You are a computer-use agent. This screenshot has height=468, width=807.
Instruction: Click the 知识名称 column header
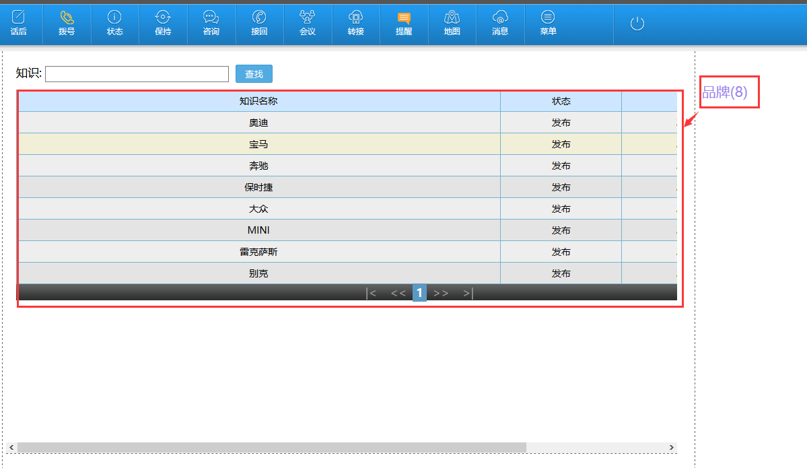[258, 101]
